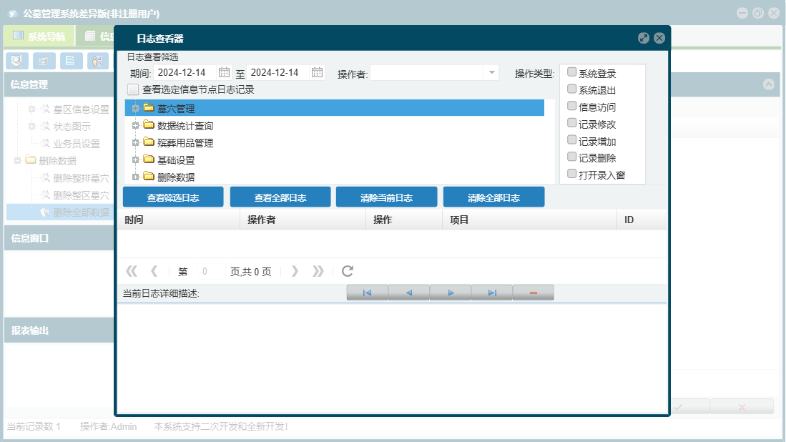786x442 pixels.
Task: Jump to last log record
Action: click(492, 293)
